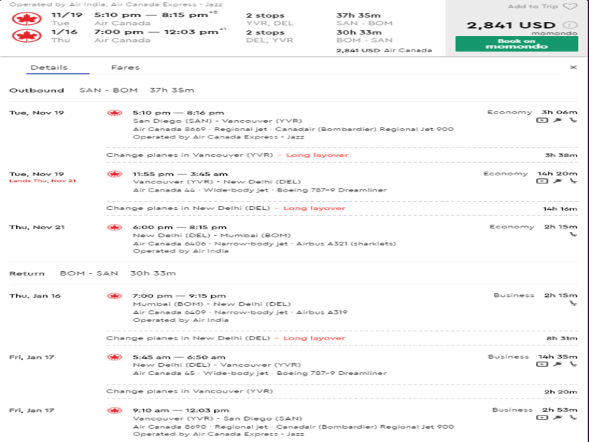Viewport: 589px width, 442px height.
Task: Click the airline logo on the New Delhi–Vancouver segment
Action: click(x=114, y=357)
